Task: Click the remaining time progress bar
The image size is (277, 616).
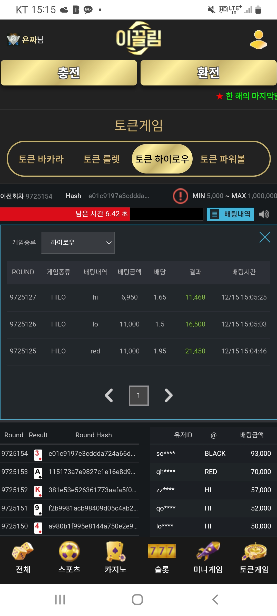Action: 102,214
